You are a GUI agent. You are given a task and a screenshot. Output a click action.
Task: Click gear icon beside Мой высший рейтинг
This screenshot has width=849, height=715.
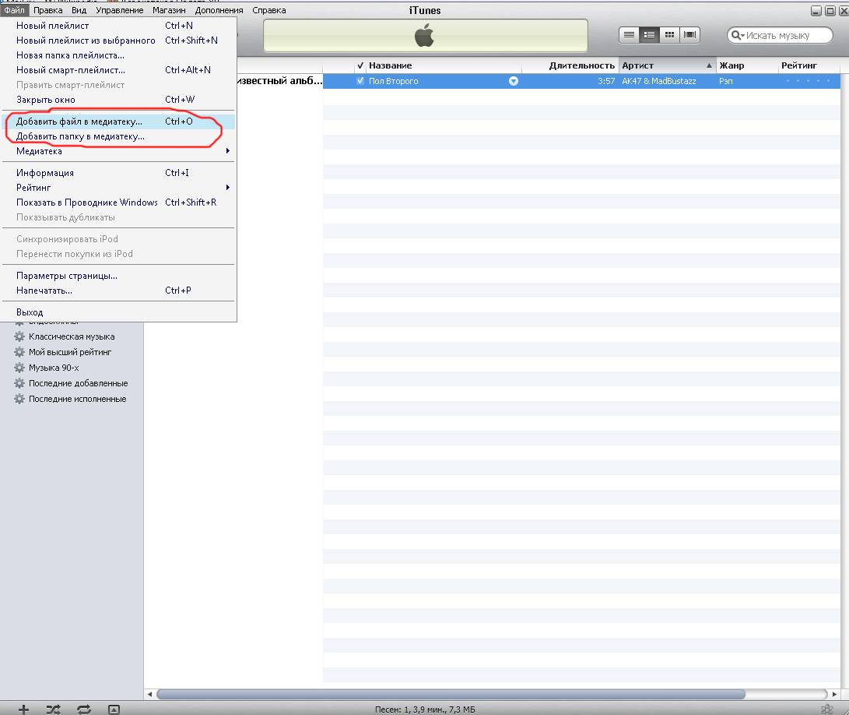point(19,352)
